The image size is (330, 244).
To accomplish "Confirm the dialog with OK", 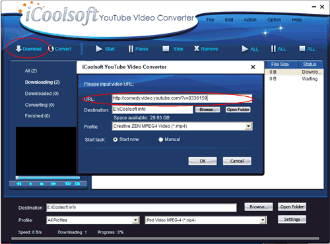I will pos(203,161).
